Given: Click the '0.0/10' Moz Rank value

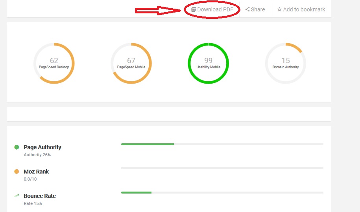Looking at the screenshot, I should click(x=30, y=179).
